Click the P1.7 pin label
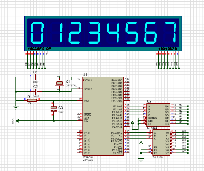 pyautogui.click(x=87, y=153)
